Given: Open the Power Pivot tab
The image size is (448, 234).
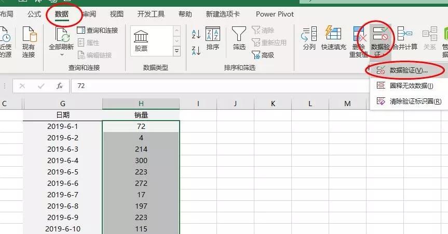Looking at the screenshot, I should 275,14.
